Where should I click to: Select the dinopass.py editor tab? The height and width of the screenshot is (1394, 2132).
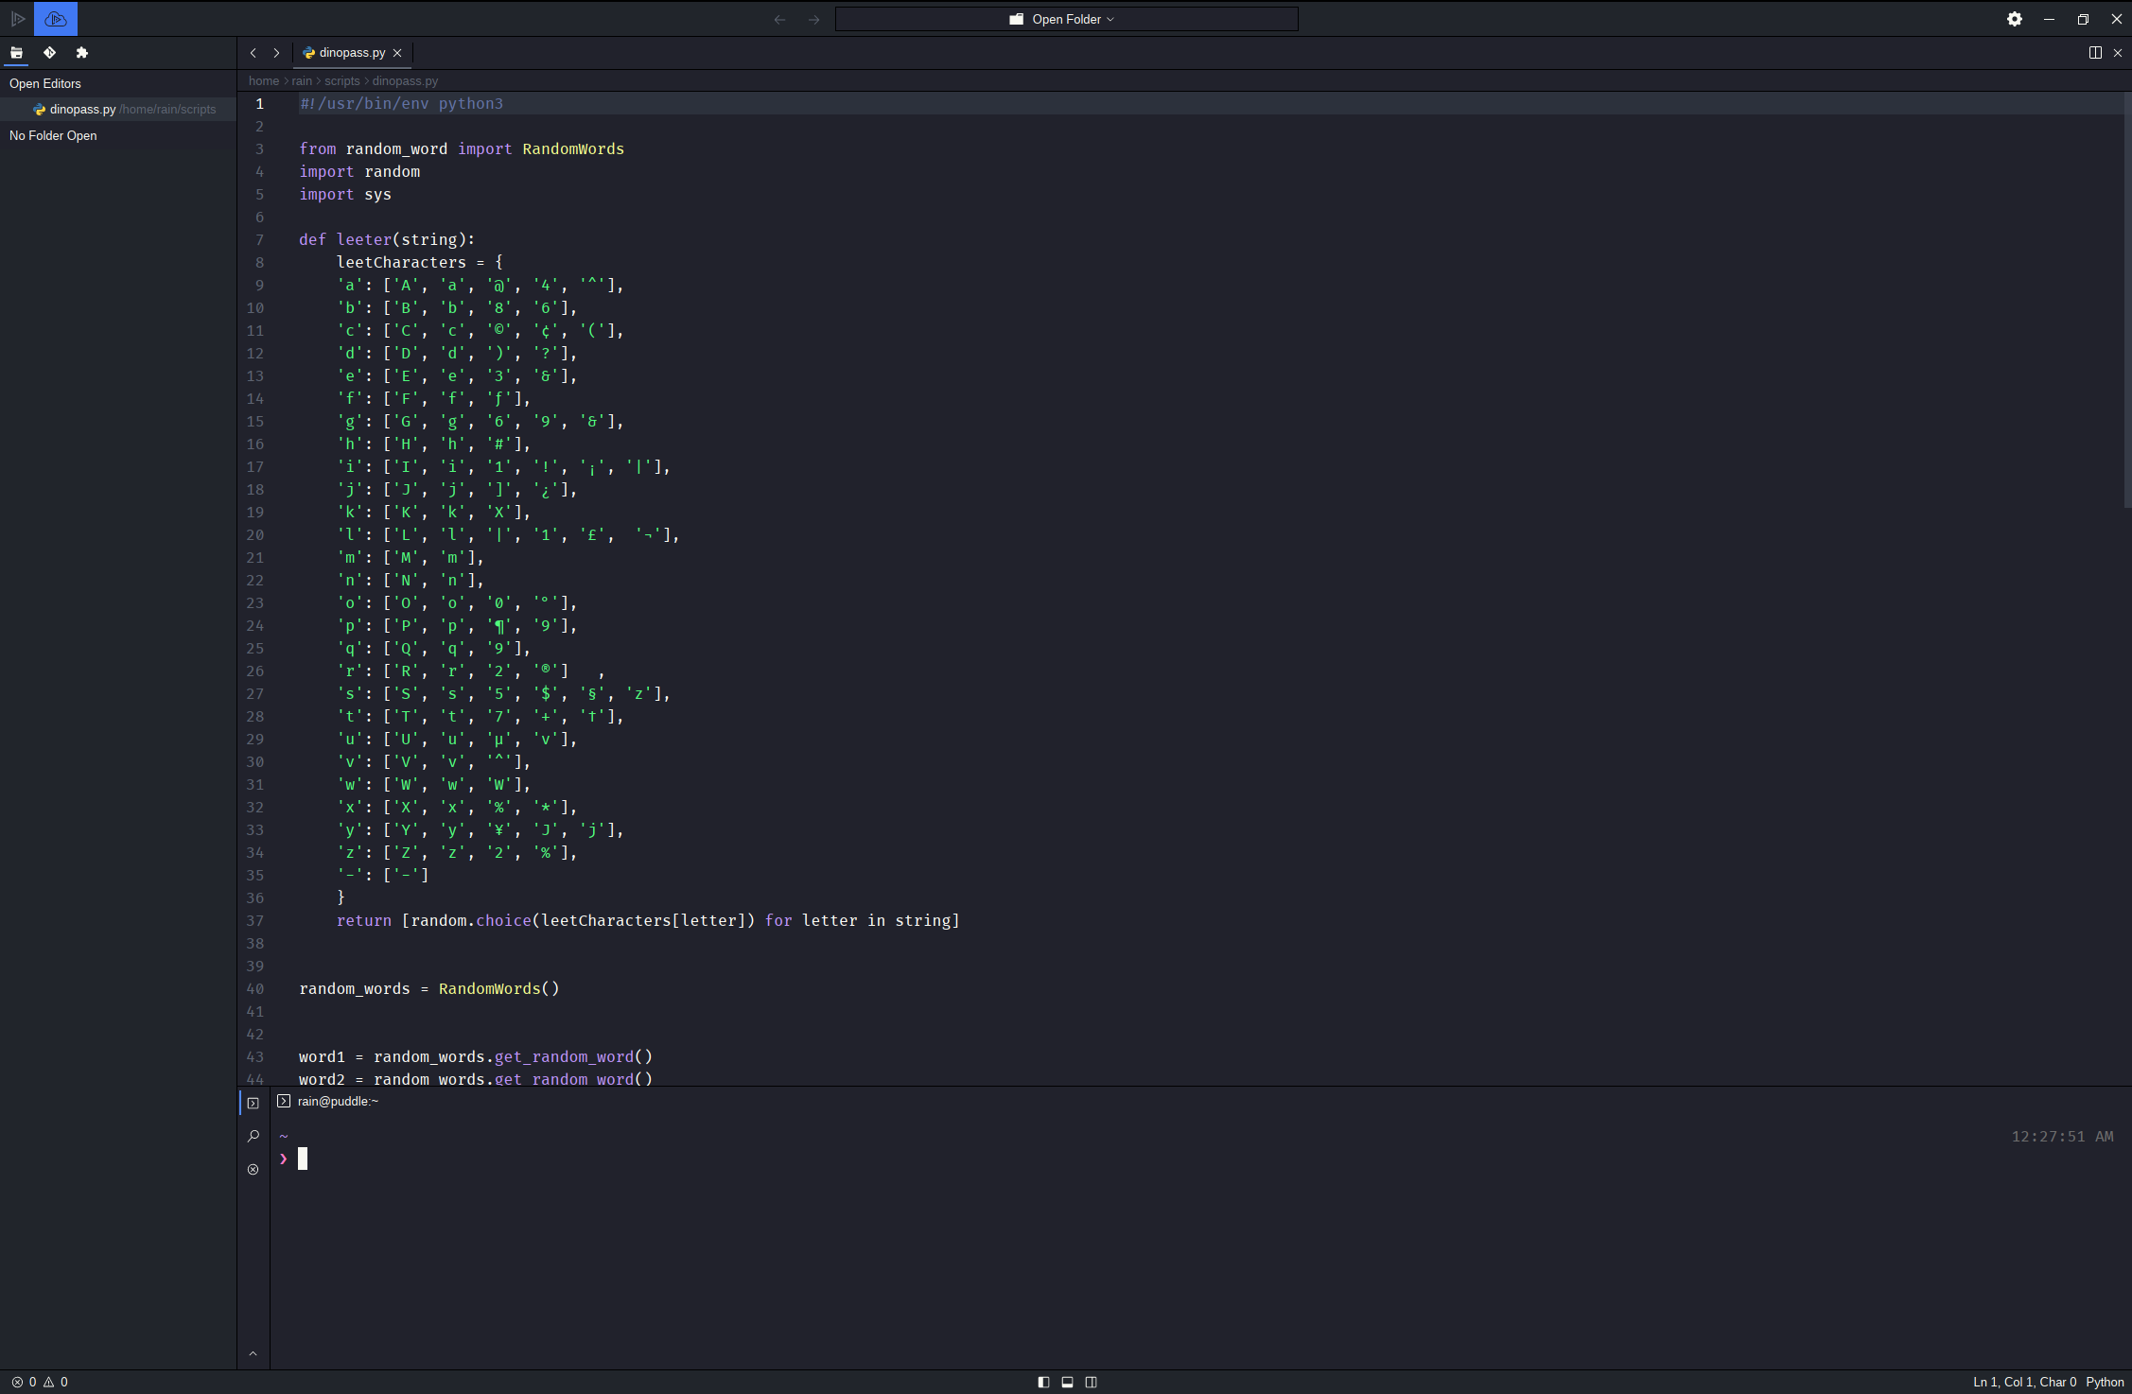tap(351, 53)
